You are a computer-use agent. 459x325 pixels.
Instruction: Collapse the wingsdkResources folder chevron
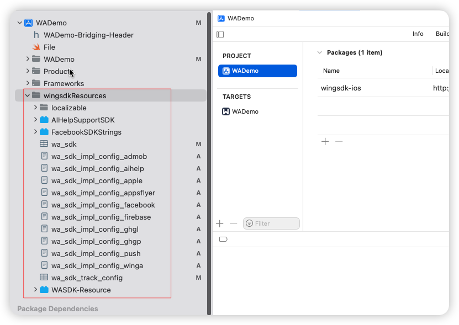click(28, 95)
